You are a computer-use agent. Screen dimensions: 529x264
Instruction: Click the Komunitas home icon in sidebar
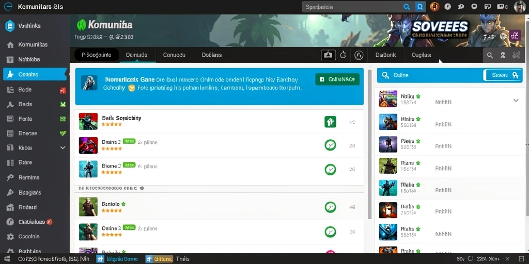(x=10, y=45)
